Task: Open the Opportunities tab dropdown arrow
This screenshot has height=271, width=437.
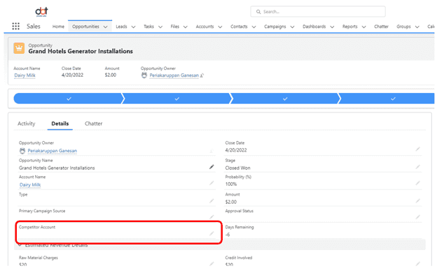Action: (105, 27)
